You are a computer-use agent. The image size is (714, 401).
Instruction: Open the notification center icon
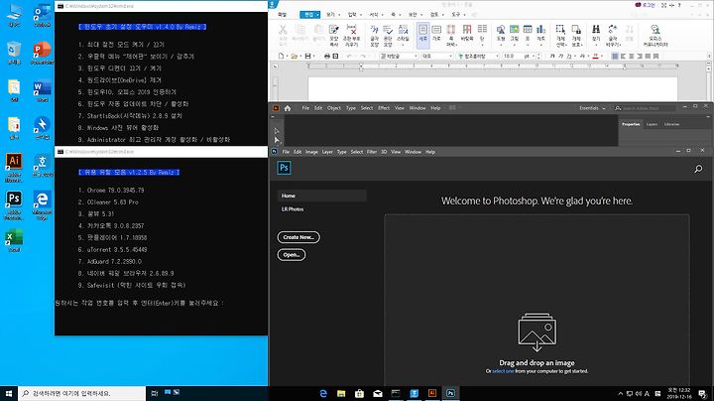[703, 394]
